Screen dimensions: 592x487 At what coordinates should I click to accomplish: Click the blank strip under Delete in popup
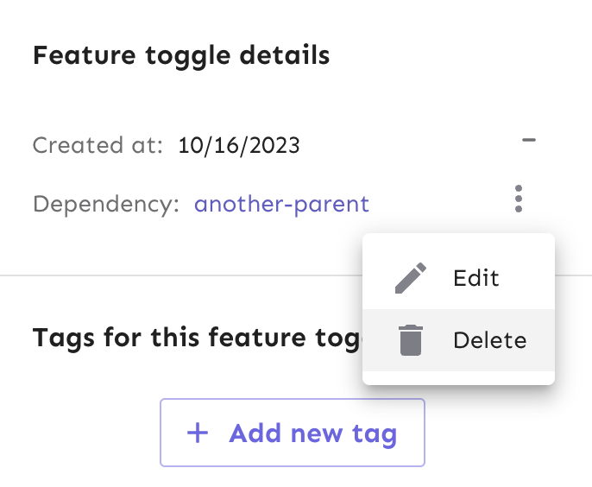pyautogui.click(x=458, y=377)
